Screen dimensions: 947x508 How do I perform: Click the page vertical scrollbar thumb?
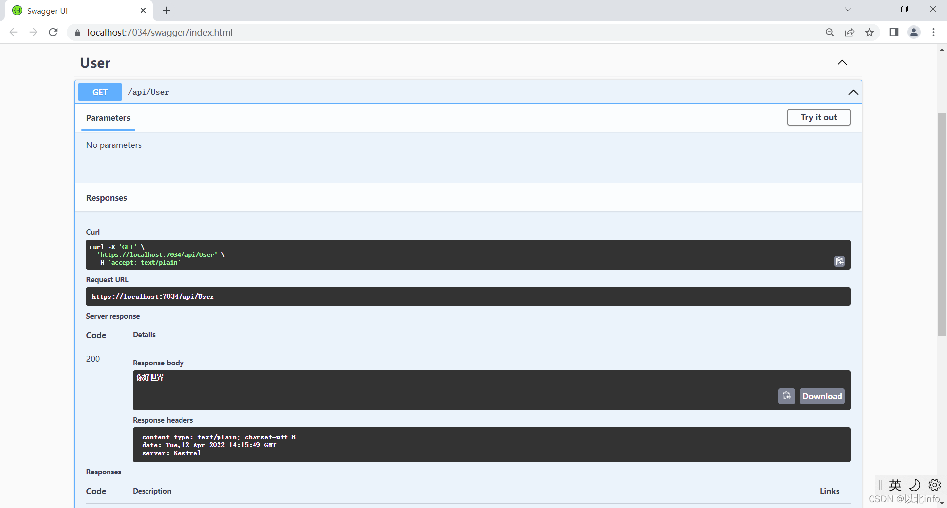click(942, 225)
